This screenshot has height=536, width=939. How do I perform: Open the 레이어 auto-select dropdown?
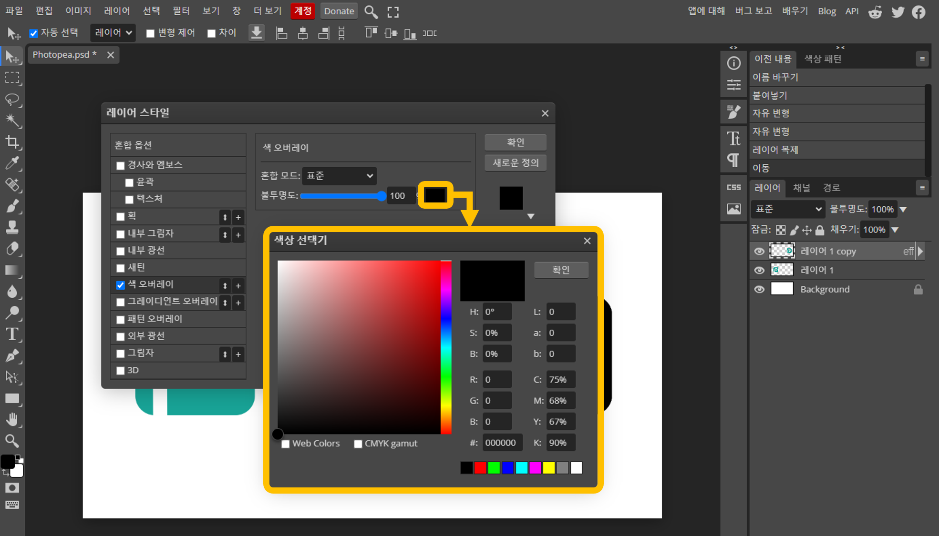tap(113, 33)
